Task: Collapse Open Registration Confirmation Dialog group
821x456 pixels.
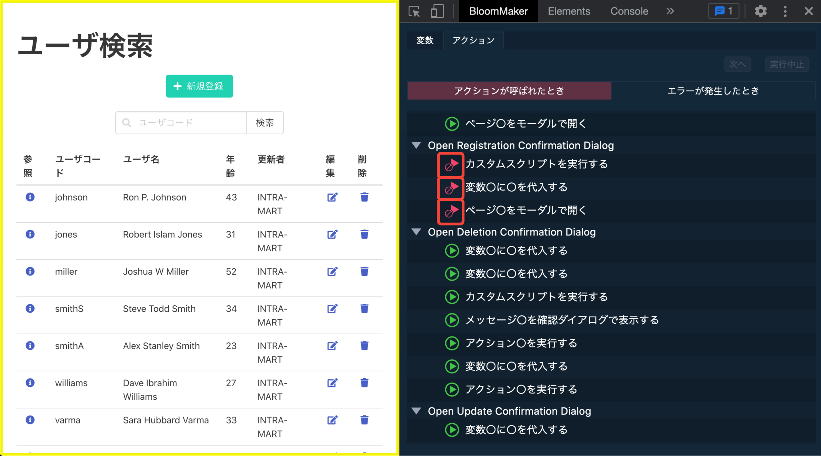Action: tap(416, 145)
